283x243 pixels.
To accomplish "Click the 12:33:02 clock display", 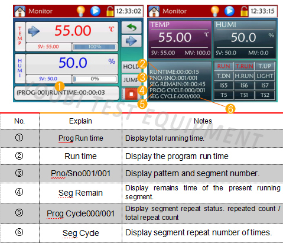I will (128, 11).
